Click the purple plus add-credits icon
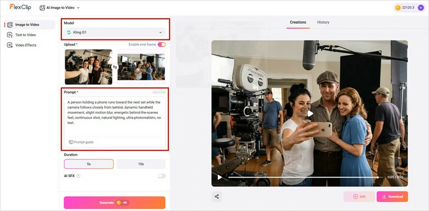Image resolution: width=429 pixels, height=211 pixels. click(x=421, y=8)
